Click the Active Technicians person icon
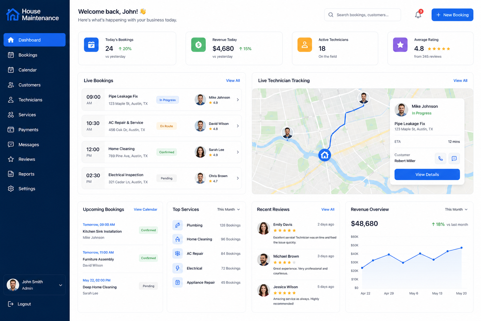This screenshot has width=481, height=321. 305,45
